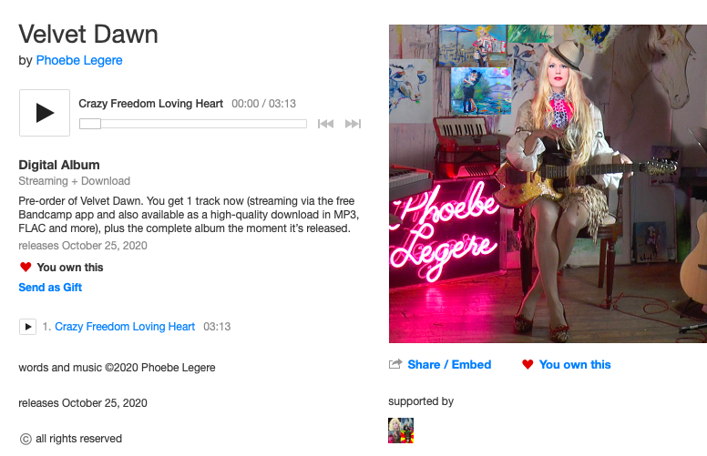Enlarge the Velvet Dawn album cover

pos(548,184)
